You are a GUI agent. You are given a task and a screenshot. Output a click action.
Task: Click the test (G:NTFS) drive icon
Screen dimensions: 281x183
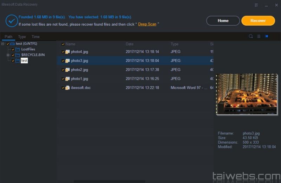pyautogui.click(x=13, y=44)
